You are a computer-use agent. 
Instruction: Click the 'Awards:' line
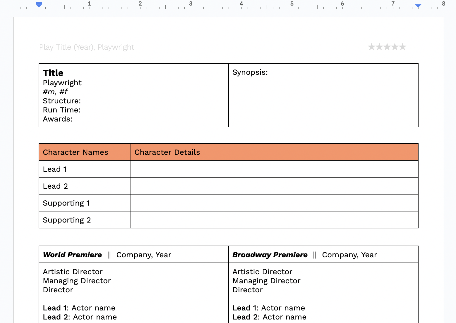pyautogui.click(x=58, y=119)
